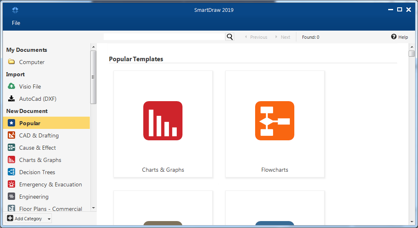The width and height of the screenshot is (418, 228).
Task: Minimize the SmartDraw window
Action: (391, 10)
